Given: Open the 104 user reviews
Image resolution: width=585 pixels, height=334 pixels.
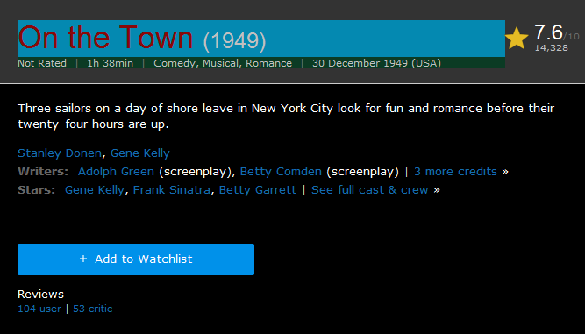Looking at the screenshot, I should point(39,309).
